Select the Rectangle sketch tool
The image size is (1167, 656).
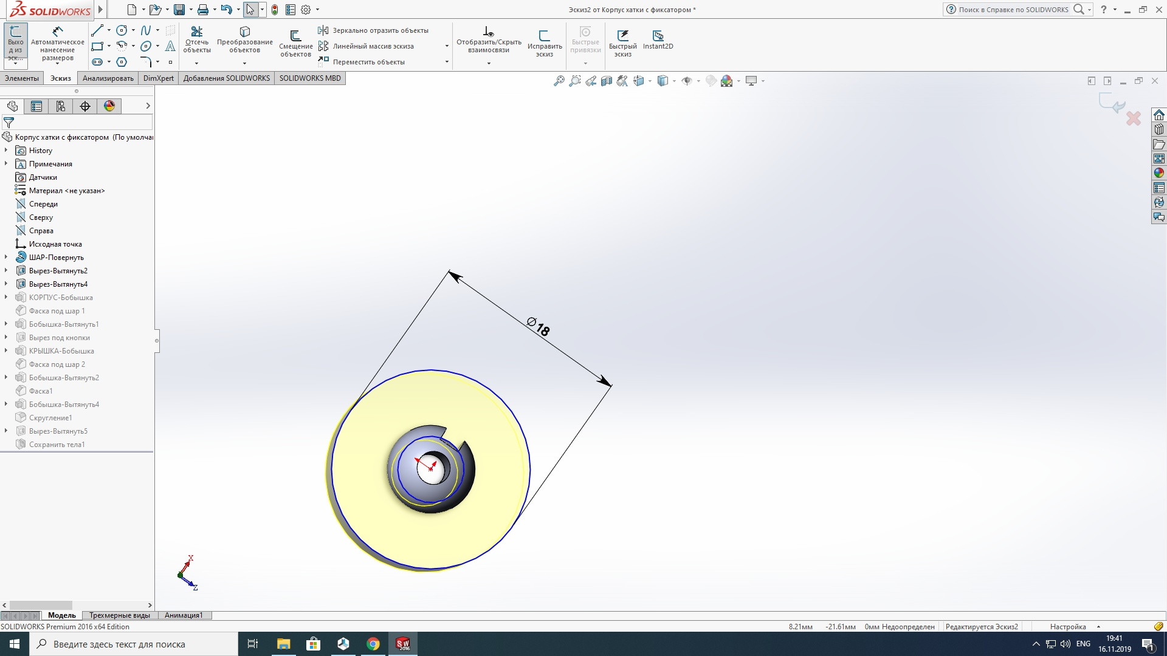coord(97,46)
